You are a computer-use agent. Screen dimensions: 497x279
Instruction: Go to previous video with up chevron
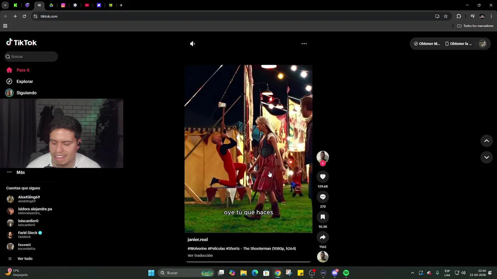click(x=487, y=141)
